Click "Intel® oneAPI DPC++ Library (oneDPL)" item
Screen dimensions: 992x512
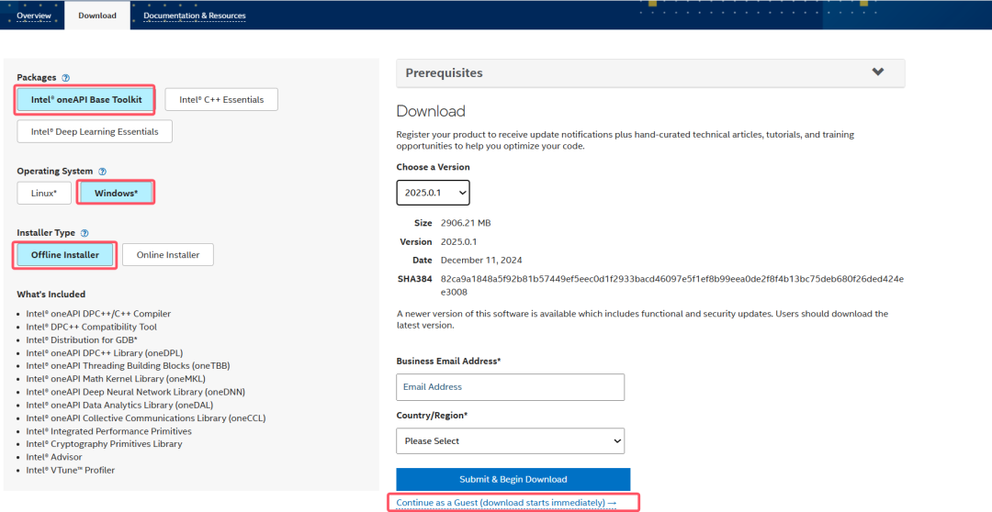click(105, 352)
